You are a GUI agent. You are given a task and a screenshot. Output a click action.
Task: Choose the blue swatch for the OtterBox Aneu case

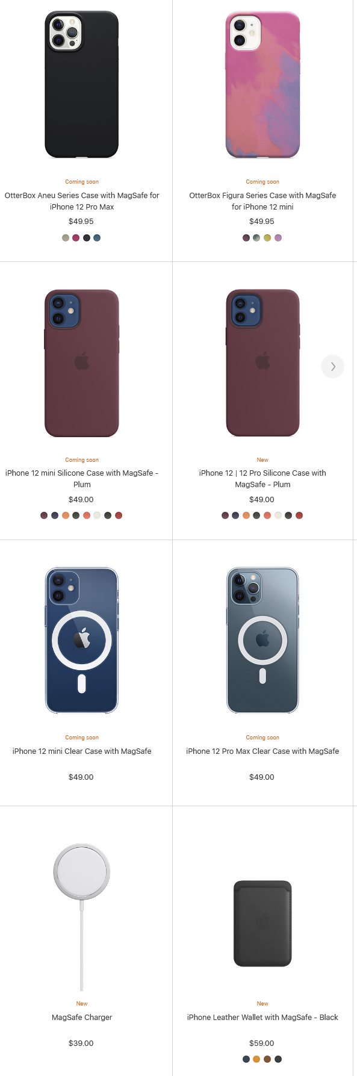click(x=97, y=238)
